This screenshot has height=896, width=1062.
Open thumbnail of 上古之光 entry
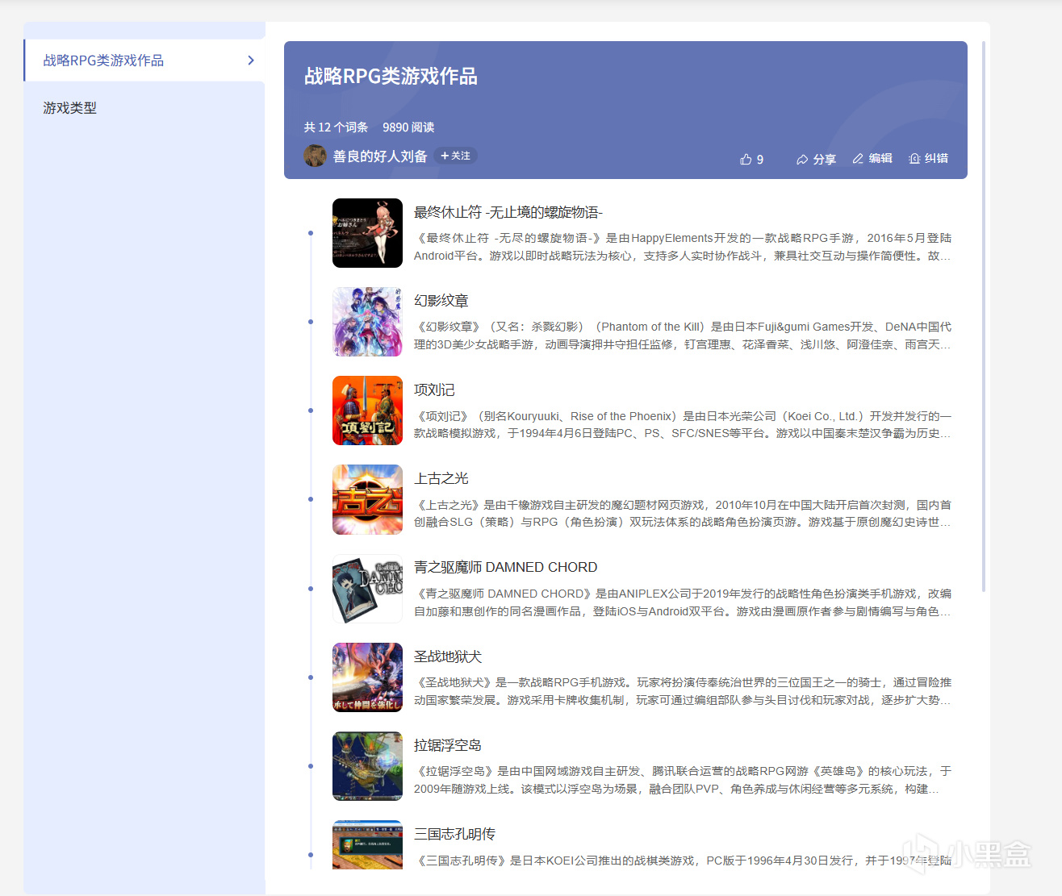367,499
